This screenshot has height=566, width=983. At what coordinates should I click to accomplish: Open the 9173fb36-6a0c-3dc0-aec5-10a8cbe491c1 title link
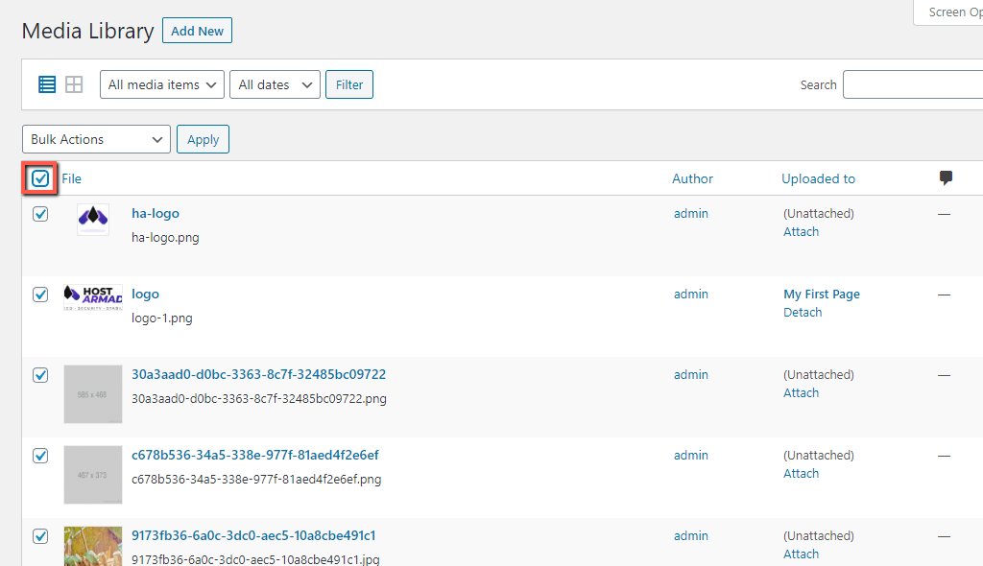click(x=253, y=535)
